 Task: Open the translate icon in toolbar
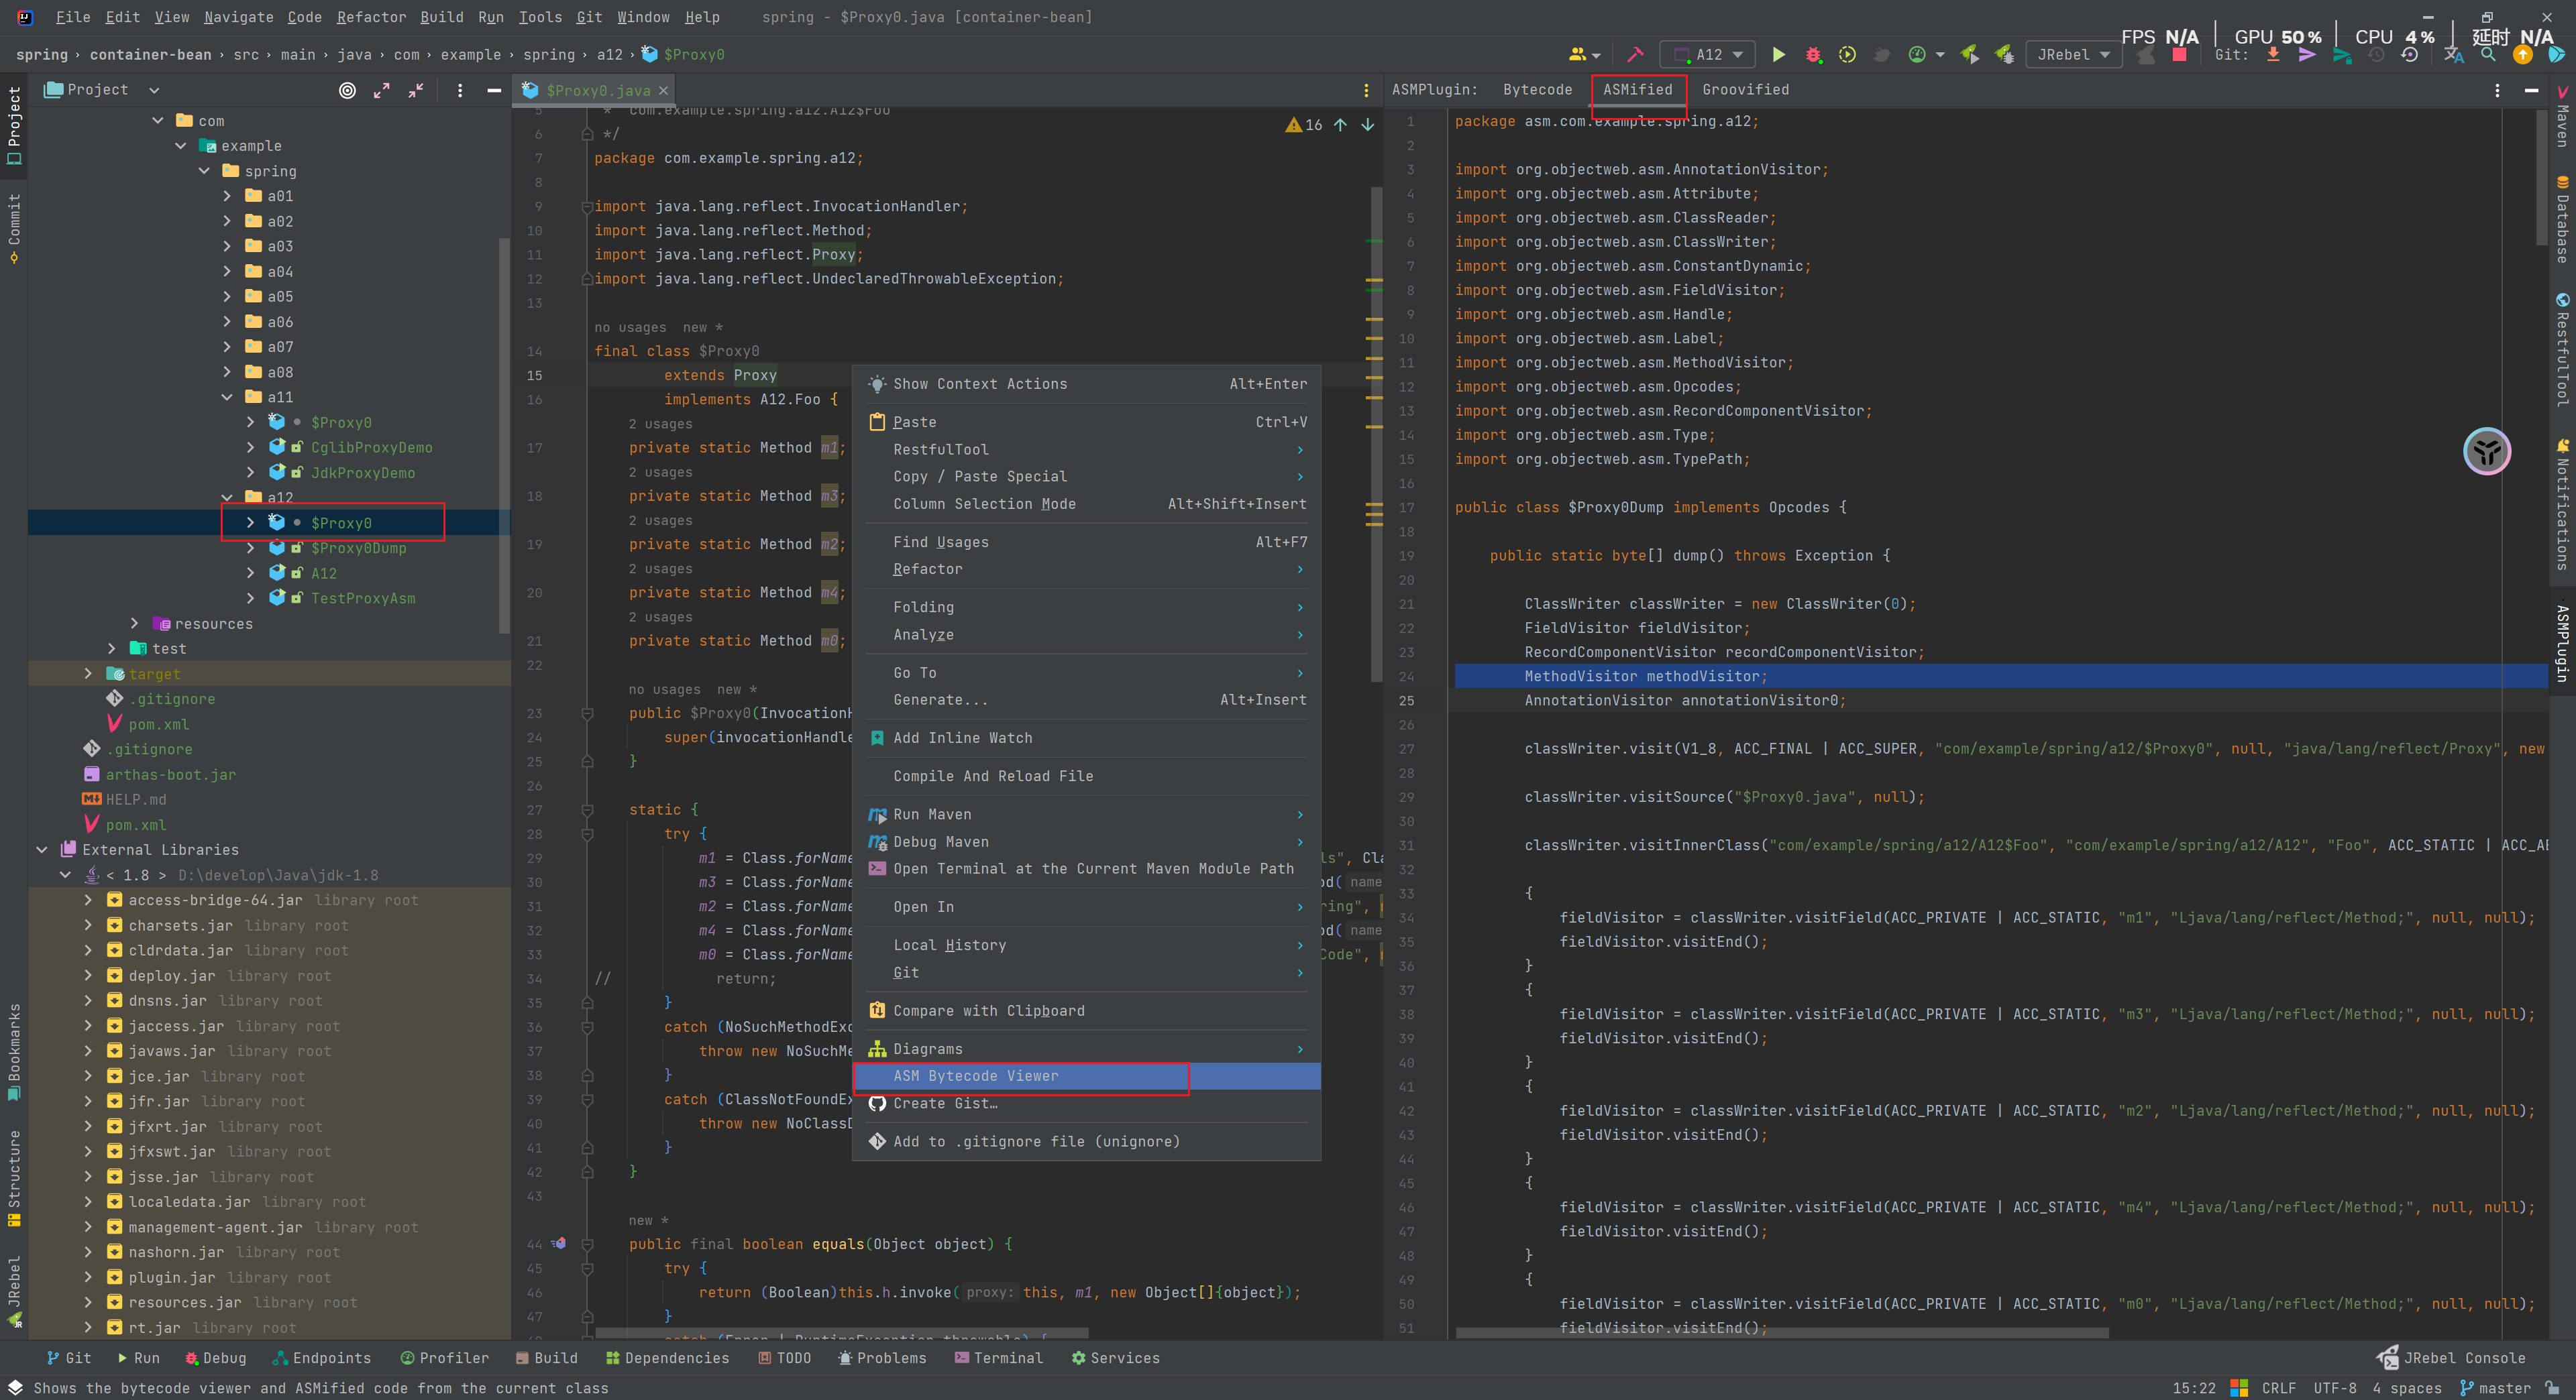pyautogui.click(x=2454, y=55)
